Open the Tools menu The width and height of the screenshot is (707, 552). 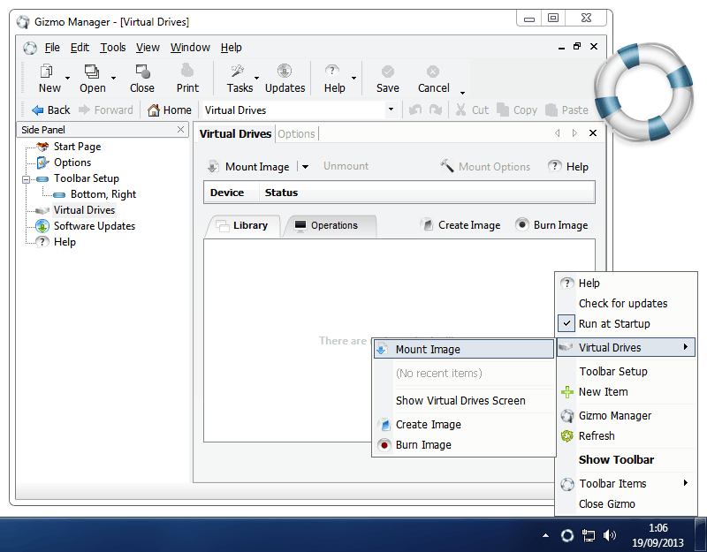click(x=113, y=48)
